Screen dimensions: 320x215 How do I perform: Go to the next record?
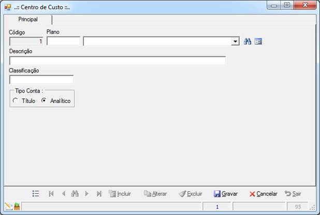86,193
